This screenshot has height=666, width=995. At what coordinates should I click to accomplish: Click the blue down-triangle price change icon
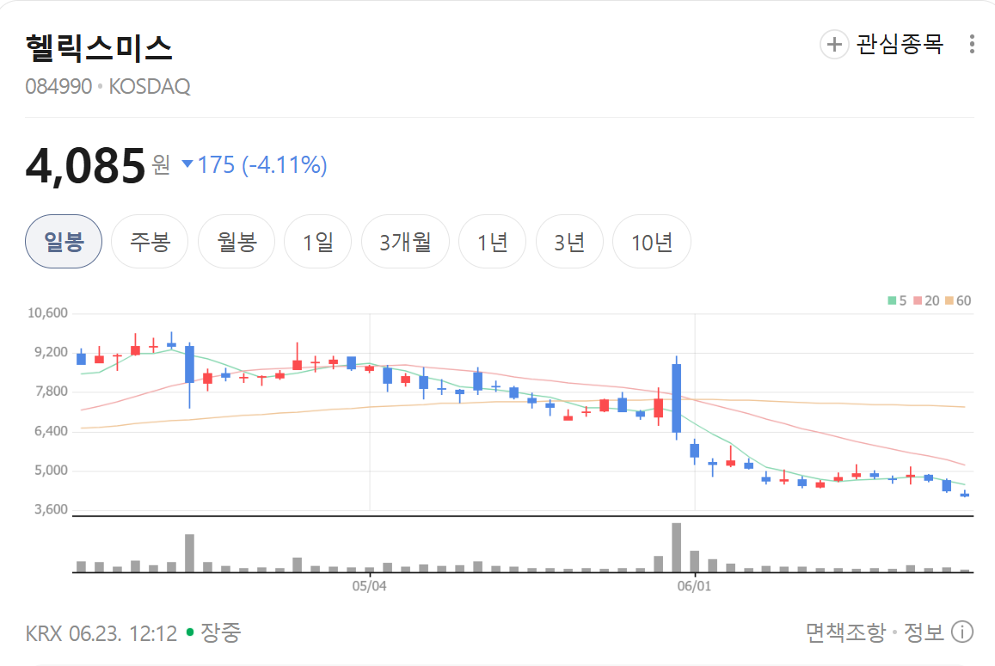point(187,163)
